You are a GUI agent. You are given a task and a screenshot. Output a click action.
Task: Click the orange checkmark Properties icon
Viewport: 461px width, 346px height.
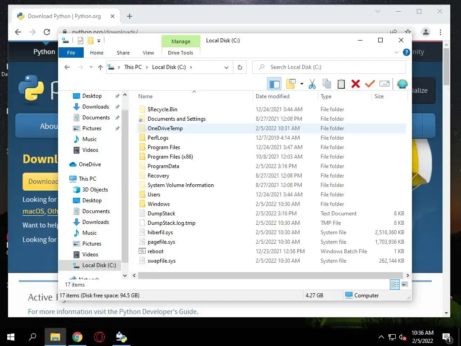click(370, 84)
